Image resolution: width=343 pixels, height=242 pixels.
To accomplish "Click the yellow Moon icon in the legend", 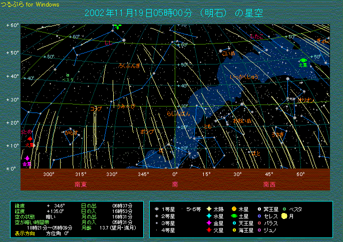I will point(284,216).
